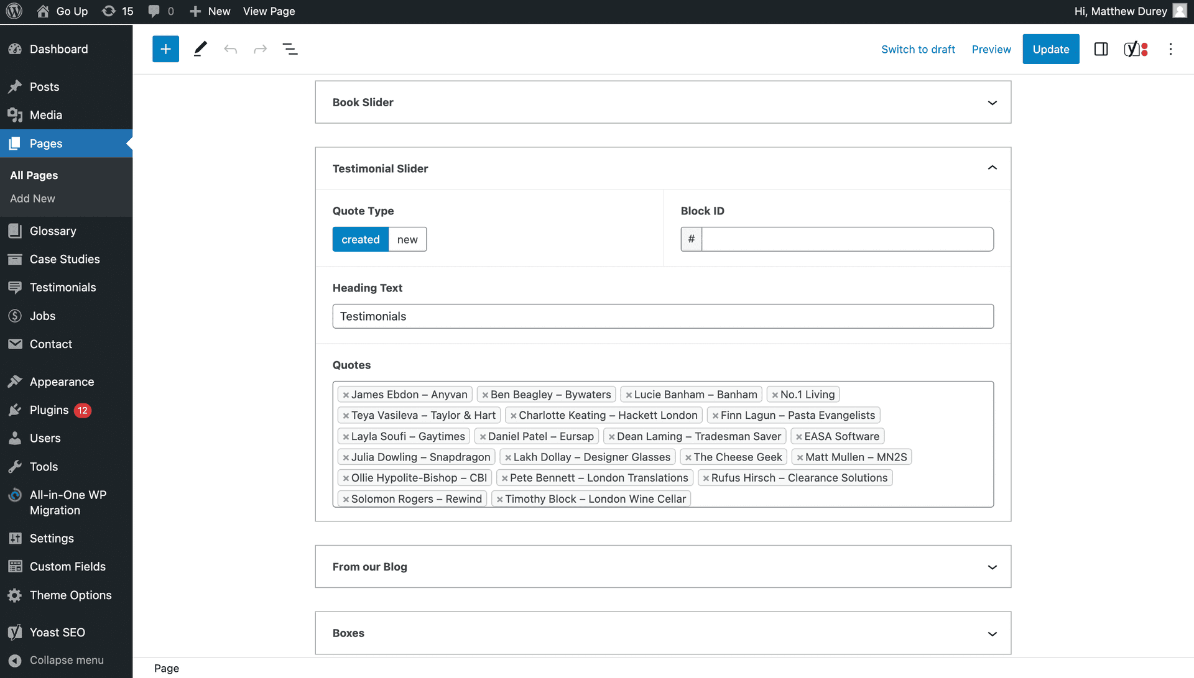Screen dimensions: 1194x678
Task: Remove Ben Beagley – Bywaters quote
Action: 485,395
